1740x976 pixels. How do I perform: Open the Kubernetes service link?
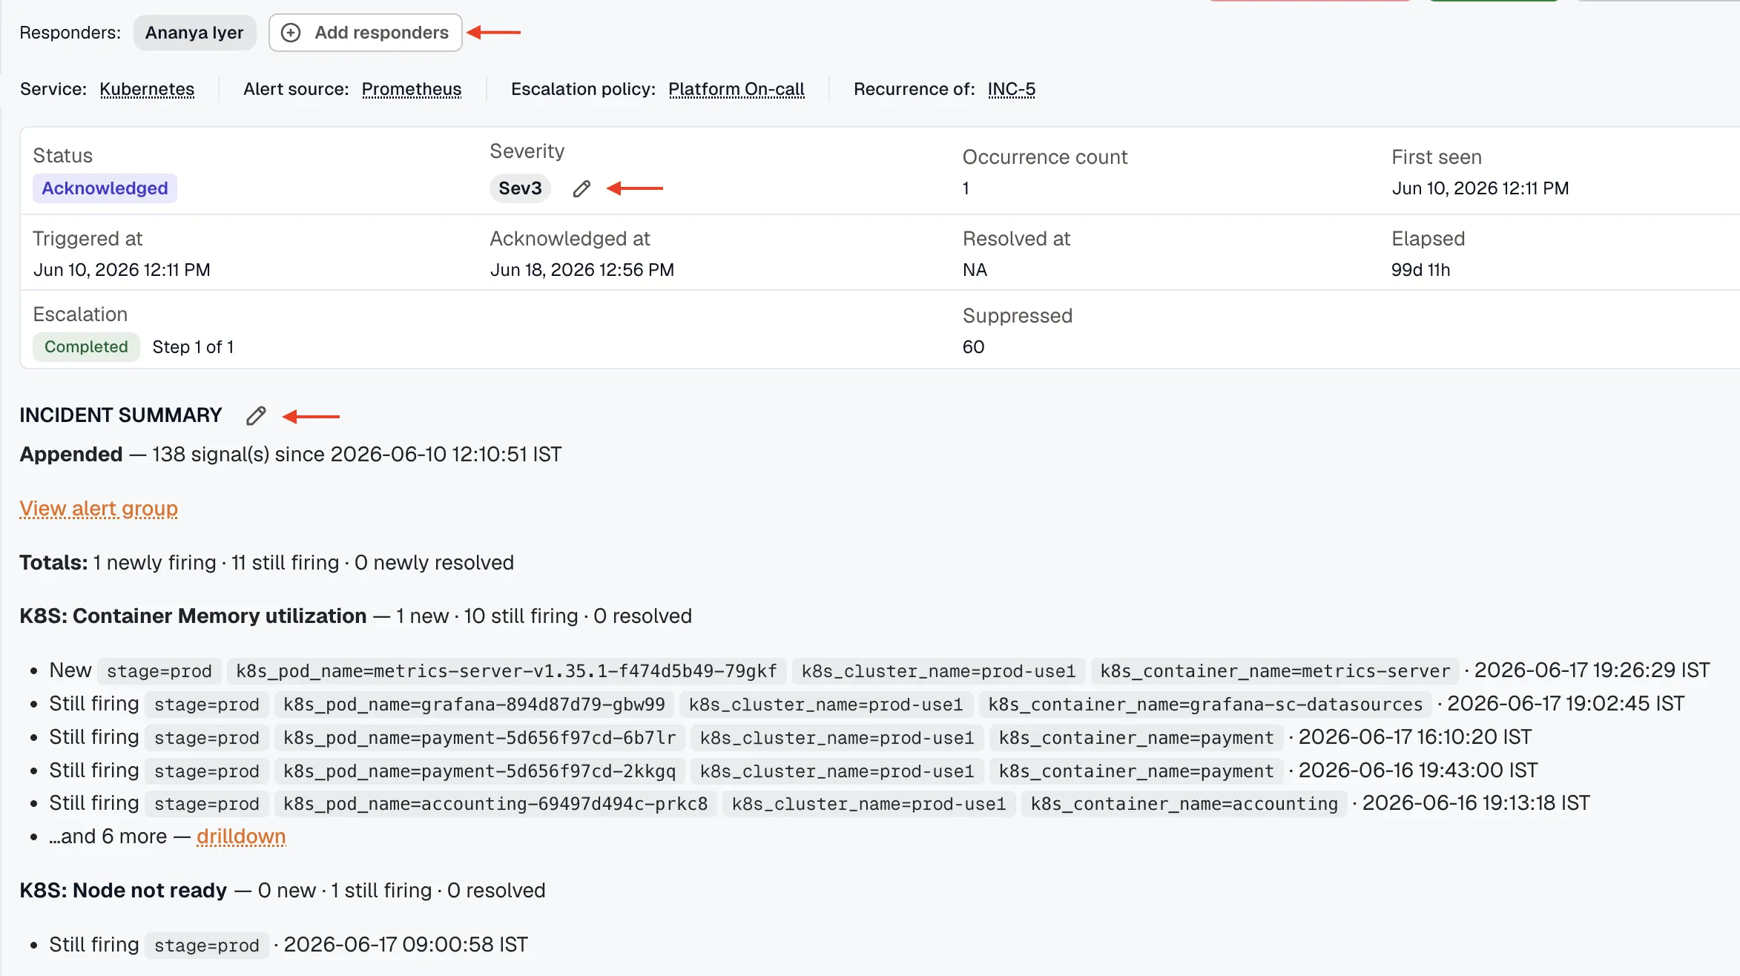pyautogui.click(x=147, y=89)
